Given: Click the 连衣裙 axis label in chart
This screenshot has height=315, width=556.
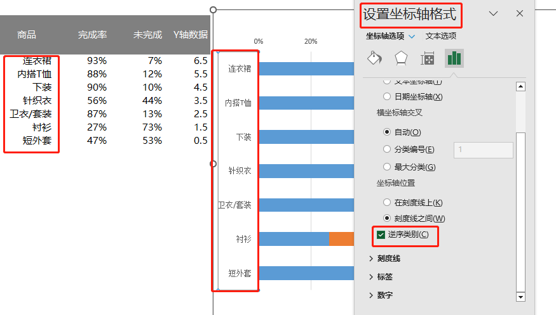Looking at the screenshot, I should coord(240,69).
